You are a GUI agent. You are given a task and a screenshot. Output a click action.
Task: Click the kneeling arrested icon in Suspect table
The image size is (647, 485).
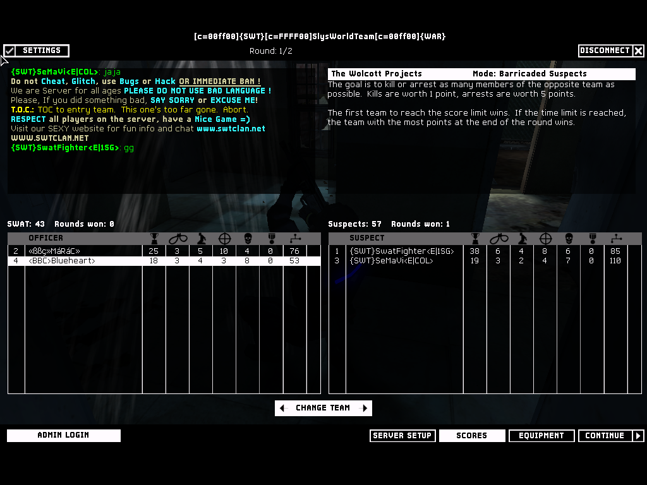pyautogui.click(x=523, y=238)
